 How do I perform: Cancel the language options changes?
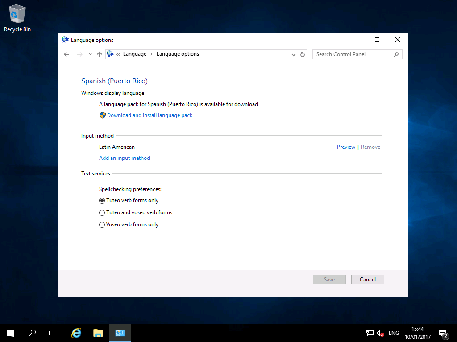tap(368, 280)
